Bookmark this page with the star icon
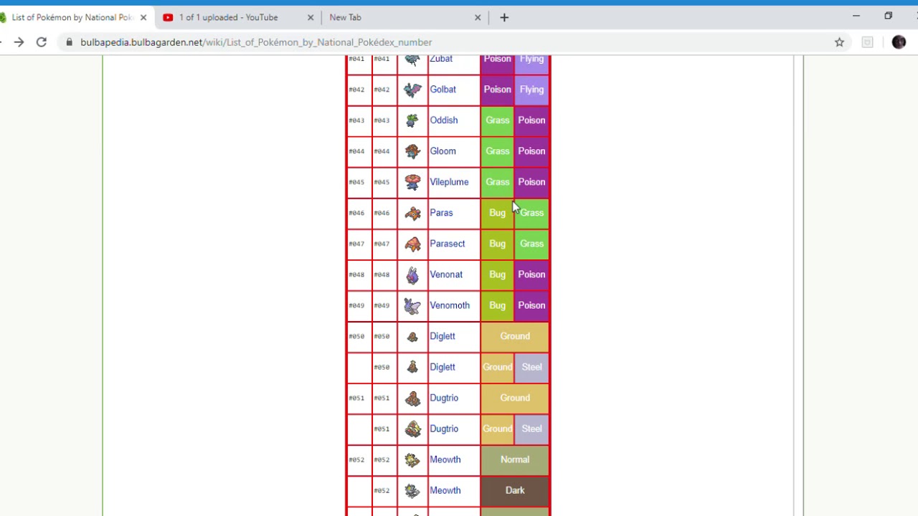Image resolution: width=918 pixels, height=516 pixels. click(839, 42)
